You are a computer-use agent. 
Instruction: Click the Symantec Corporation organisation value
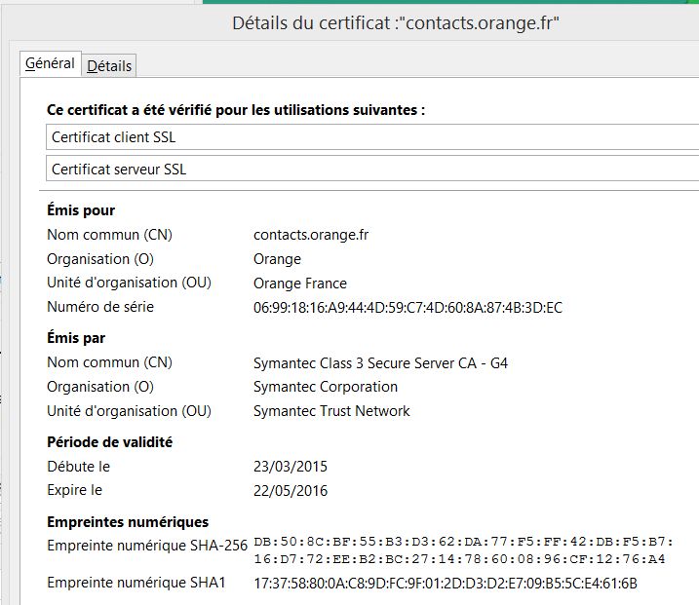coord(325,387)
